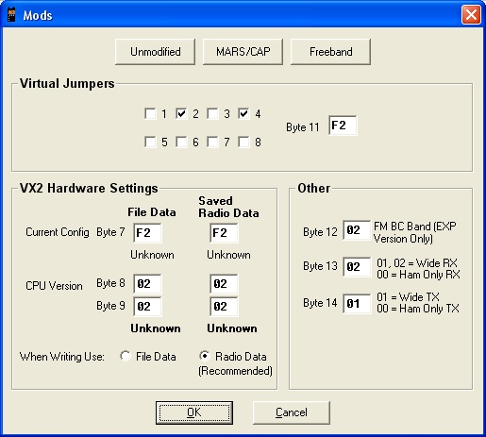Click the Byte 11 input field
The width and height of the screenshot is (486, 437).
[x=343, y=126]
